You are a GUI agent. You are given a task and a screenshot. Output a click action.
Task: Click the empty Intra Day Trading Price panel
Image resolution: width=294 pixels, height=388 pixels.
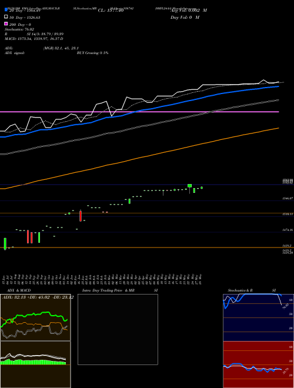point(118,329)
